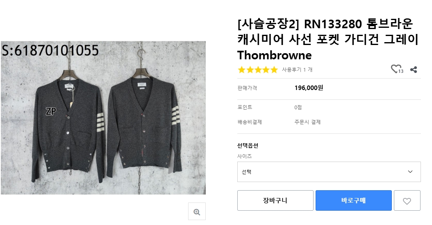Open the 사용후기 1 개 review link
This screenshot has height=225, width=432.
[297, 70]
